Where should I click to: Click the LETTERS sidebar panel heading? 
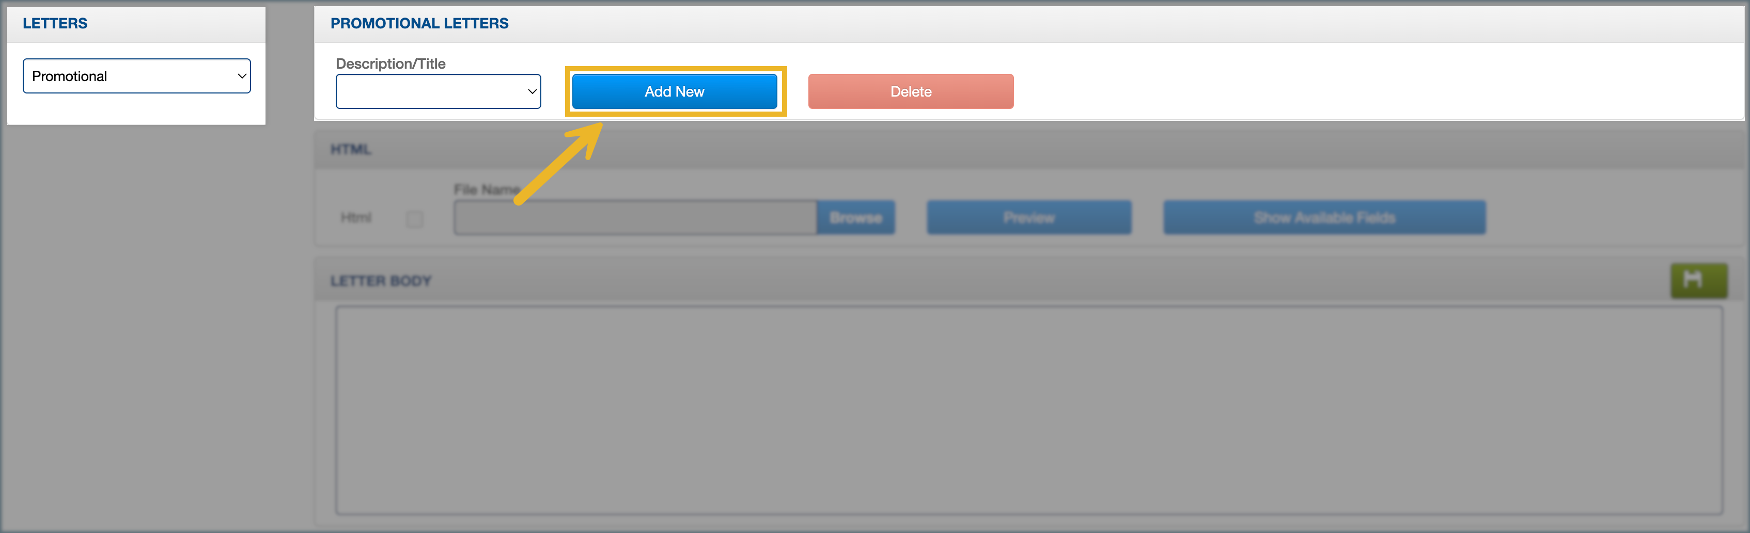55,24
